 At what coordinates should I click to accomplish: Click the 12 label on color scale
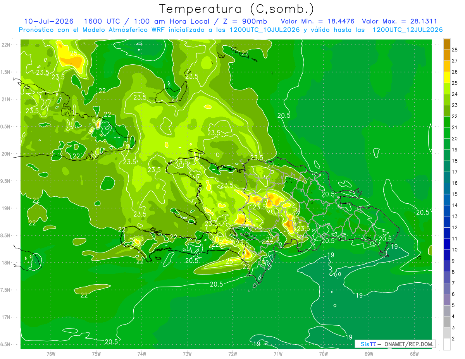pos(455,227)
